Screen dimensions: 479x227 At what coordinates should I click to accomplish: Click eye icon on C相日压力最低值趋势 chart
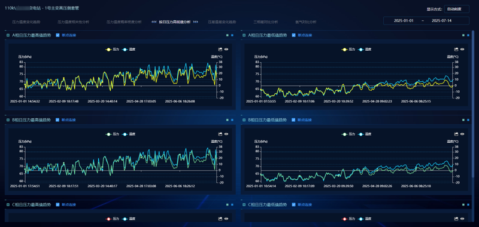tap(463, 219)
